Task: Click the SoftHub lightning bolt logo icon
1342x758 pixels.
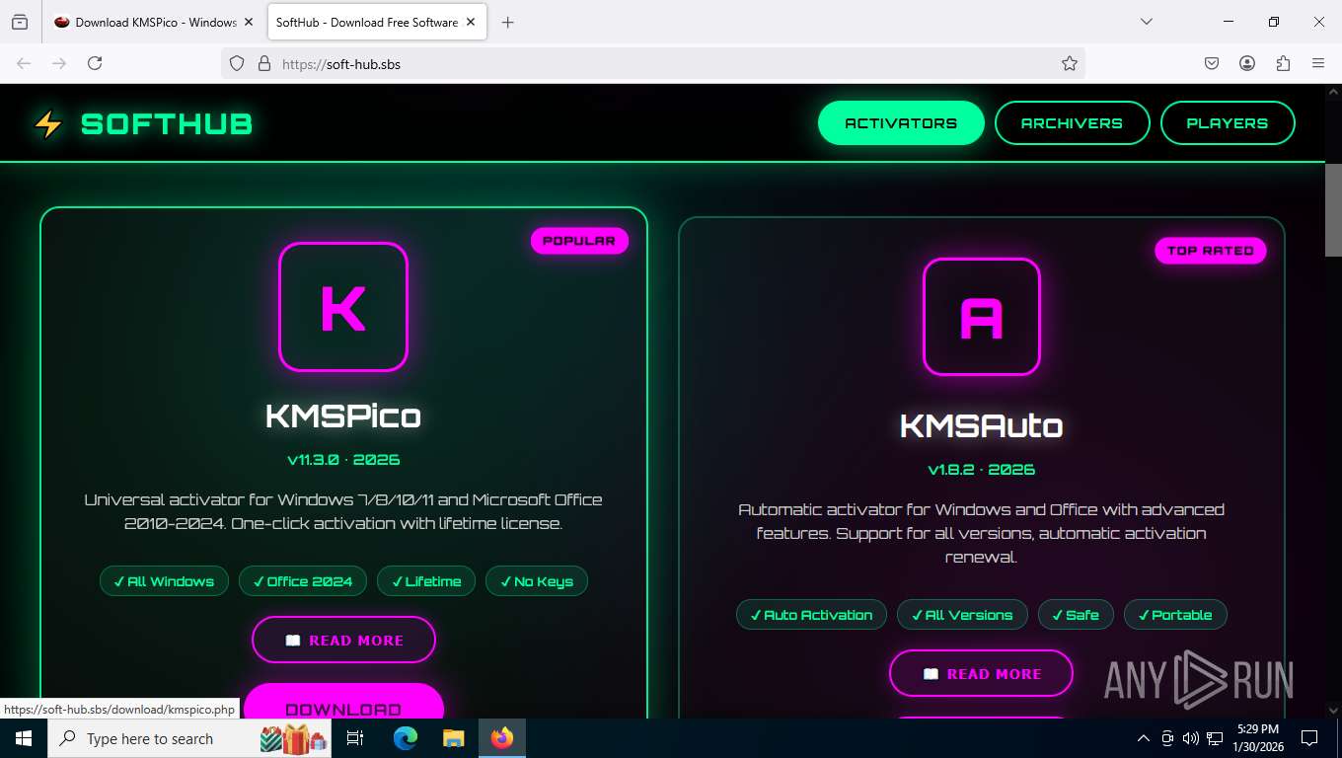Action: pos(47,124)
